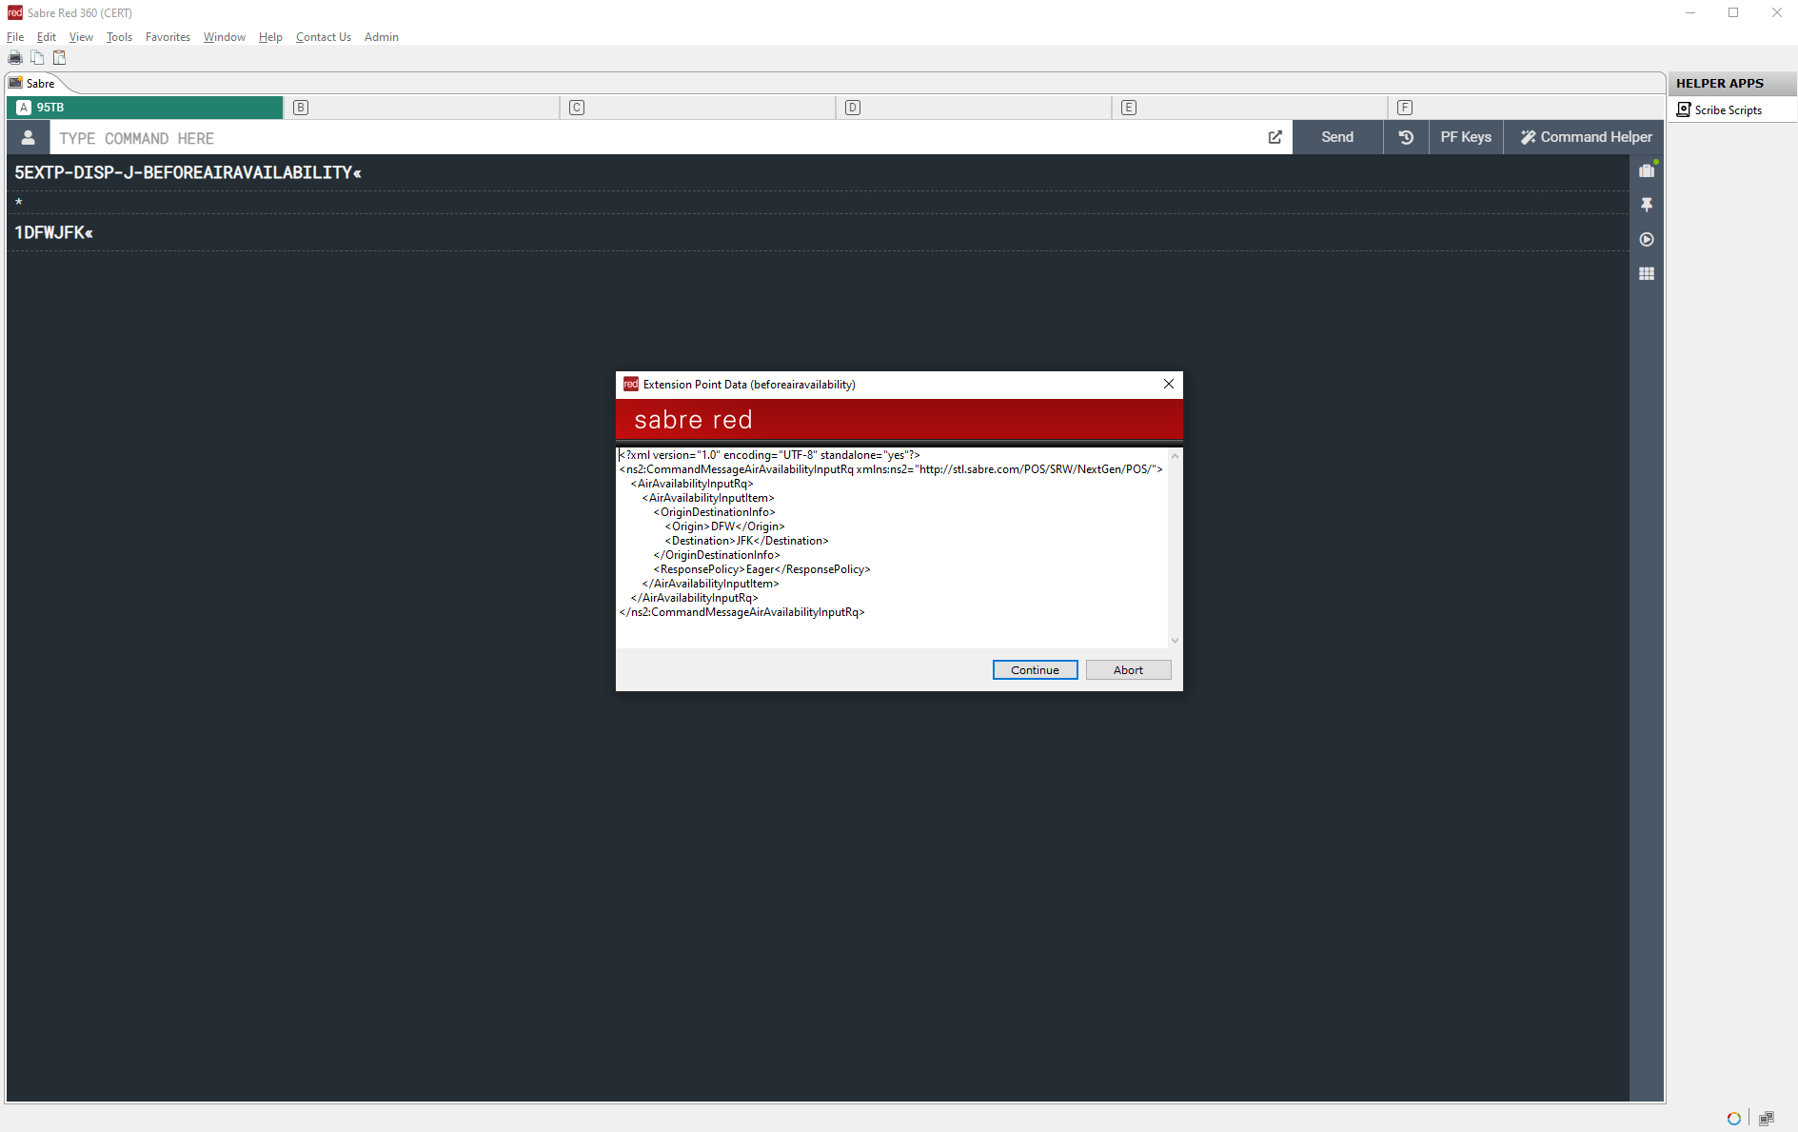Switch to work area D

[973, 108]
